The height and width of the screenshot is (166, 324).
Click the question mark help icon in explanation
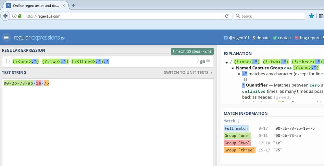click(x=245, y=79)
